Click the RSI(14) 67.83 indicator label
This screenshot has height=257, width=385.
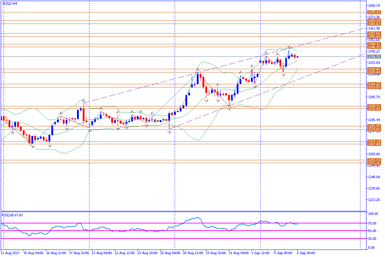(12, 215)
